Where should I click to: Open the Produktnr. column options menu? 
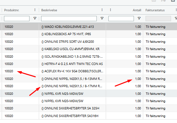[x=35, y=10]
